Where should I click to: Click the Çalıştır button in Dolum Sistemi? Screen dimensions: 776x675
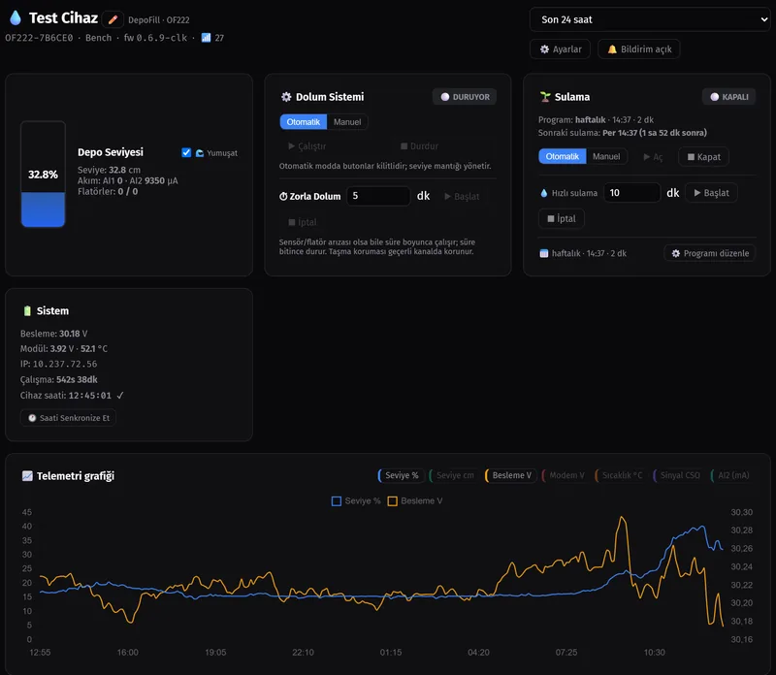307,146
